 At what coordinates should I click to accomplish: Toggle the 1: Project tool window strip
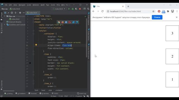point(1,16)
